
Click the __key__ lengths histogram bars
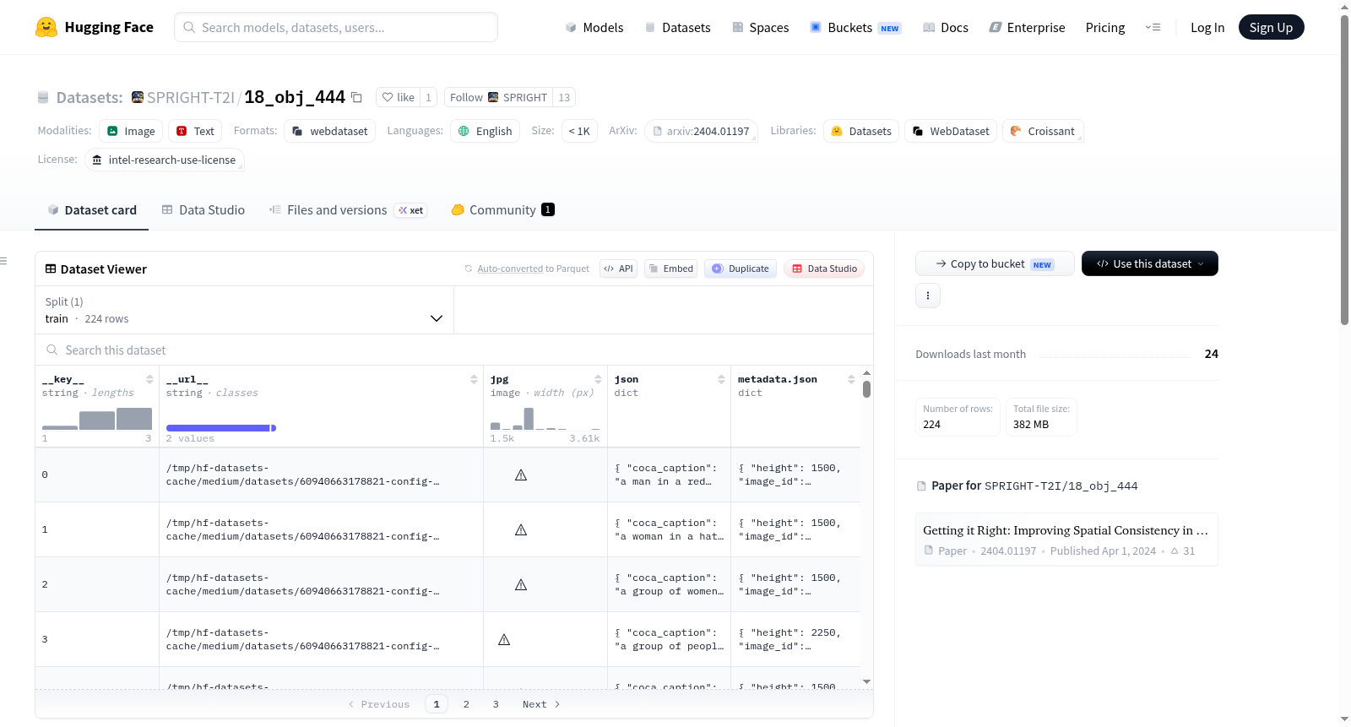[97, 419]
